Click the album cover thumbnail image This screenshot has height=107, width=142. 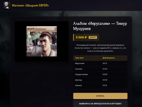pyautogui.click(x=42, y=41)
